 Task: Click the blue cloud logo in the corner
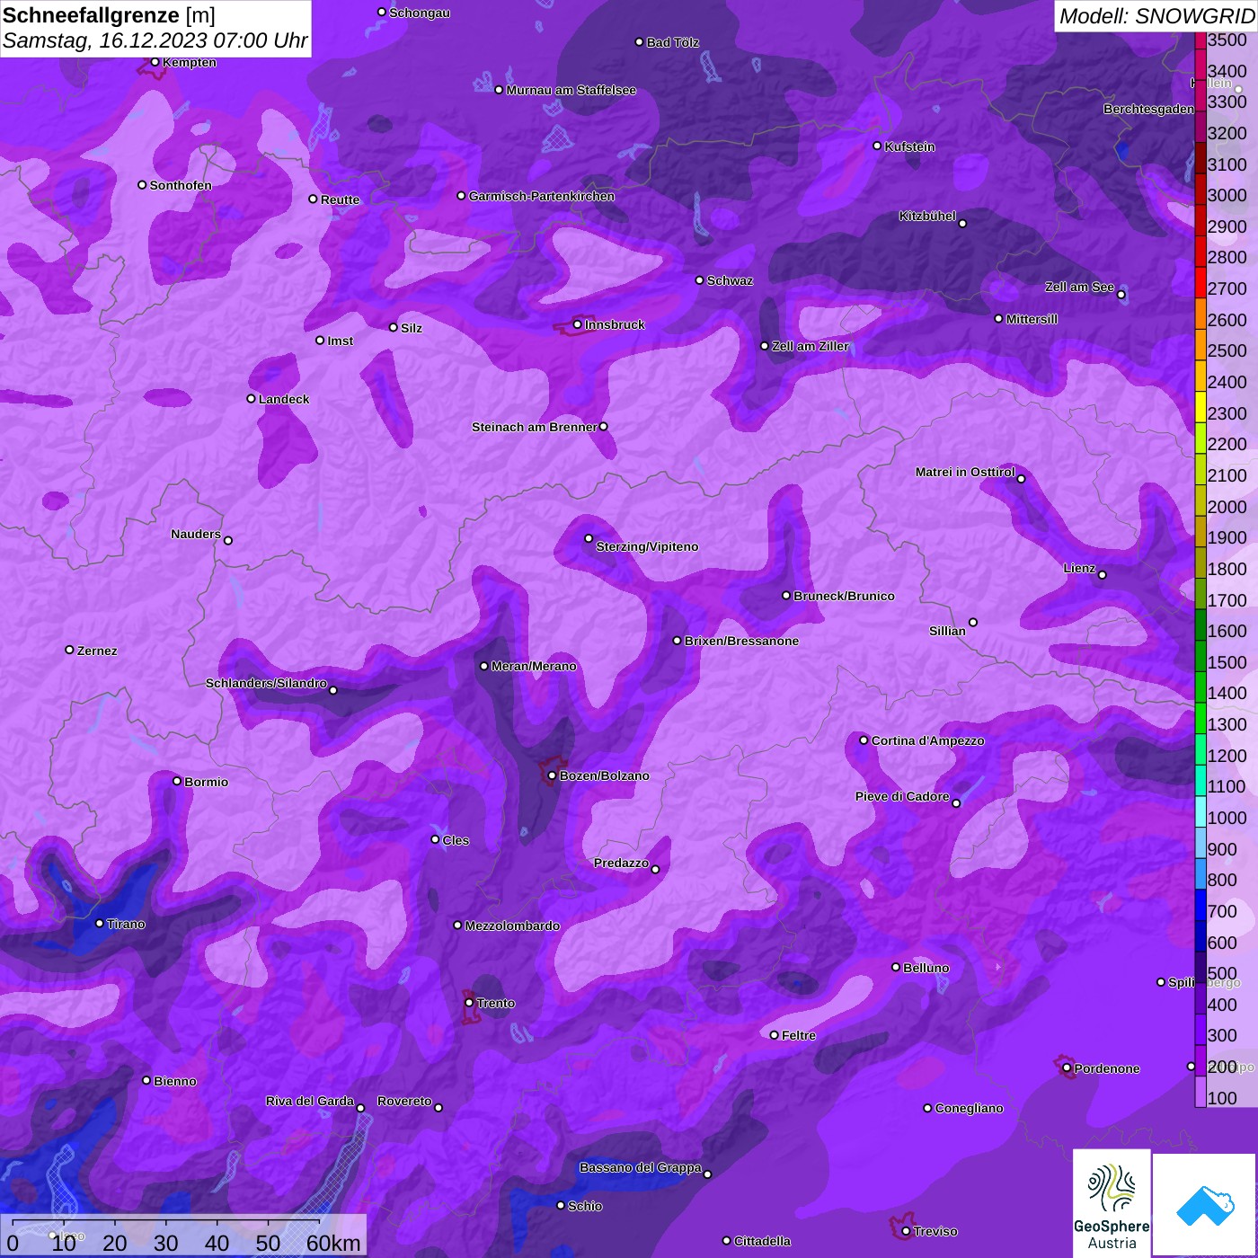pyautogui.click(x=1205, y=1205)
